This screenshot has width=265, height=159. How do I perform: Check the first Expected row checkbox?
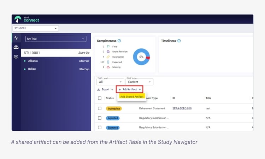pos(100,118)
